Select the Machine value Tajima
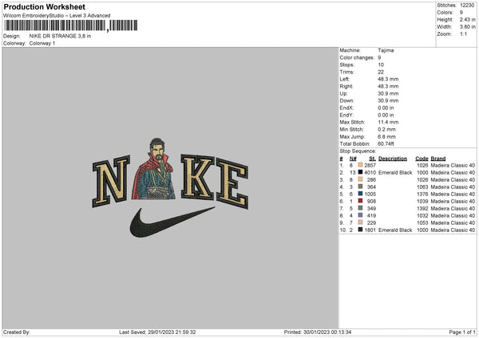This screenshot has height=338, width=479. 386,50
